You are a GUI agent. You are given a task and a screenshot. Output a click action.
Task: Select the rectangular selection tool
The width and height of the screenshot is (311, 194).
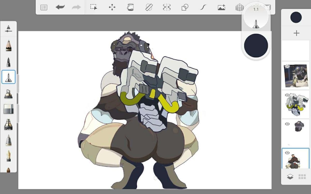94,7
